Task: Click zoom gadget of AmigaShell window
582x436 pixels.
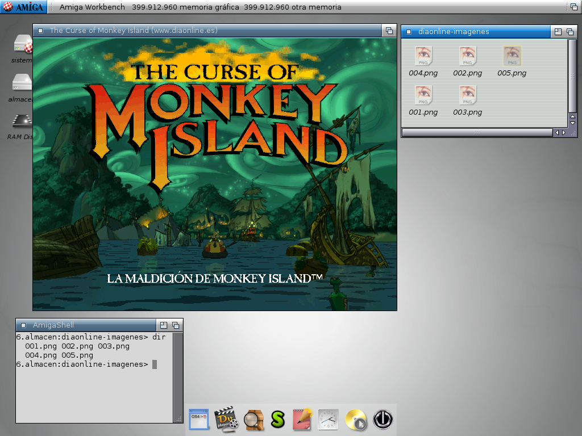Action: (x=164, y=325)
